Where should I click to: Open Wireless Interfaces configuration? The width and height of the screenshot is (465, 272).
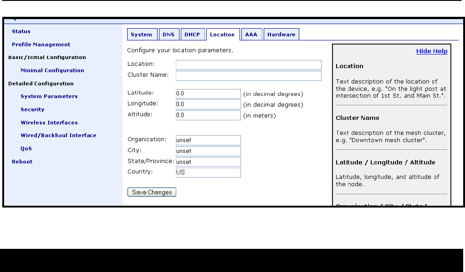(x=49, y=123)
